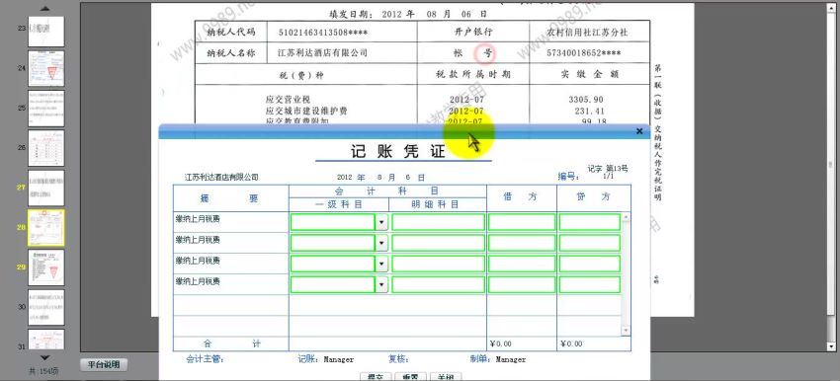Viewport: 840px width, 381px height.
Task: Click the 记账凭证 dialog title
Action: 398,151
